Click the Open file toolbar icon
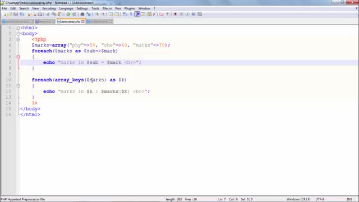This screenshot has height=202, width=359. point(10,14)
